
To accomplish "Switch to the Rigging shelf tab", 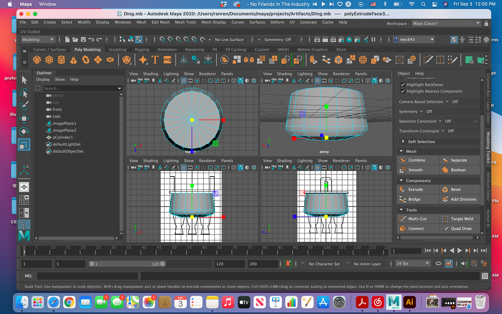I will [142, 49].
